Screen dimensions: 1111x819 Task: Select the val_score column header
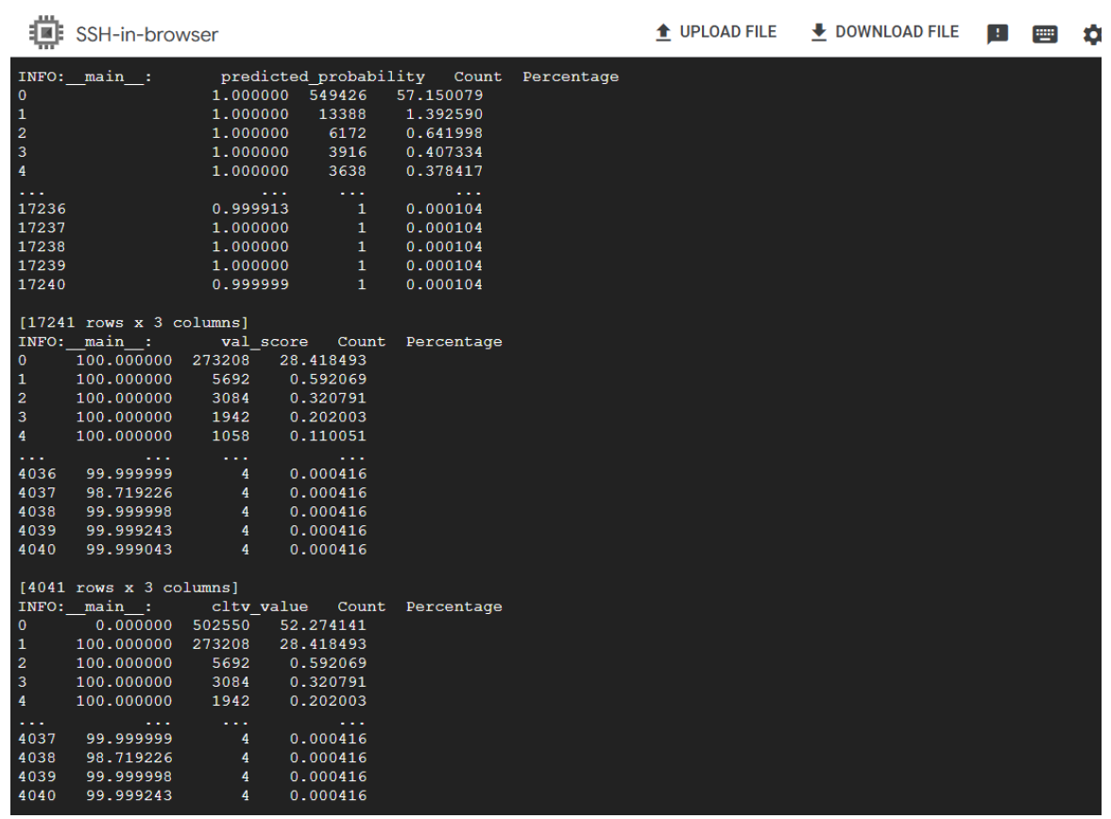pyautogui.click(x=265, y=342)
